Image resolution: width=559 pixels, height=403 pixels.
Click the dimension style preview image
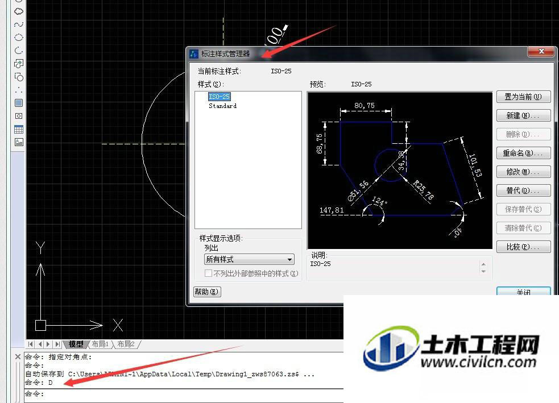click(x=400, y=171)
